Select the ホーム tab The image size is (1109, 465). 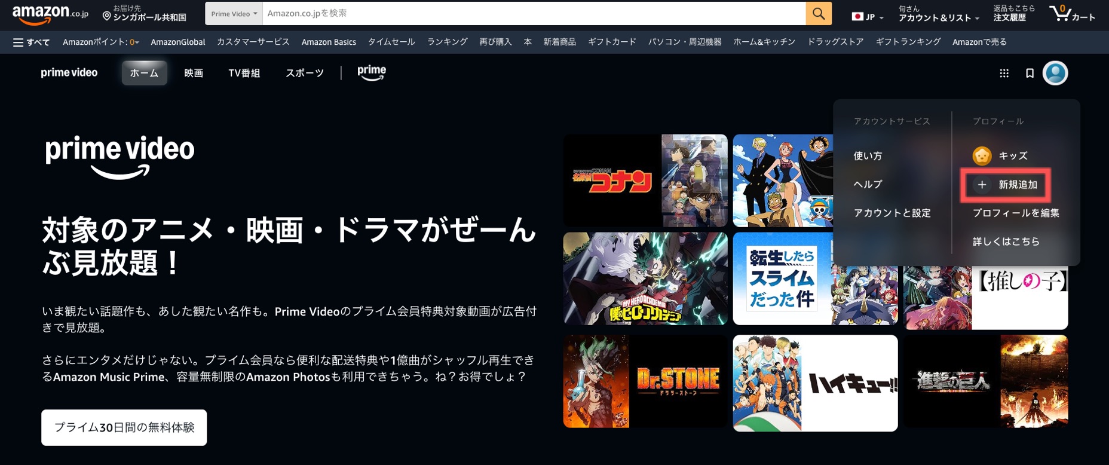click(144, 73)
